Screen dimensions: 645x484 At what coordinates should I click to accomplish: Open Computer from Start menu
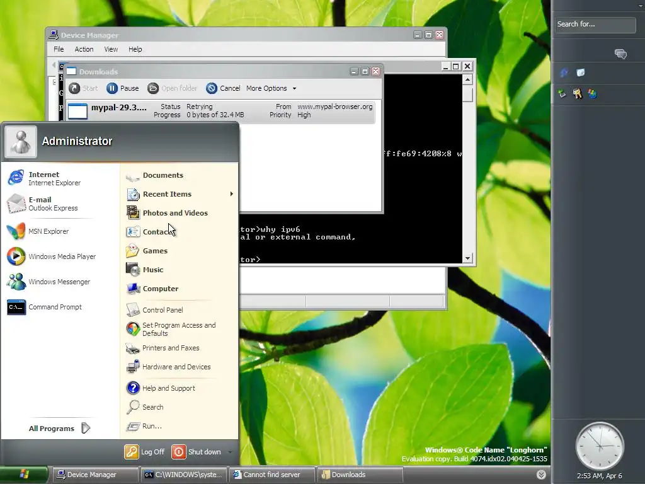click(152, 289)
